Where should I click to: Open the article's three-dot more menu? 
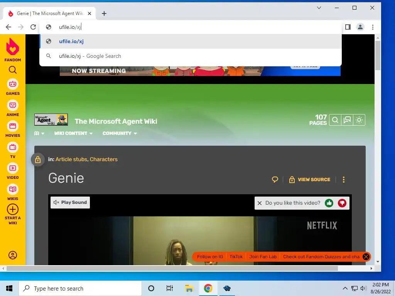coord(344,180)
